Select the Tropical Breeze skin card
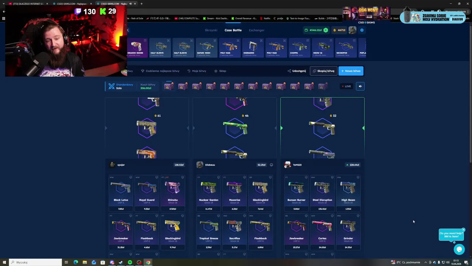The image size is (472, 266). click(209, 232)
